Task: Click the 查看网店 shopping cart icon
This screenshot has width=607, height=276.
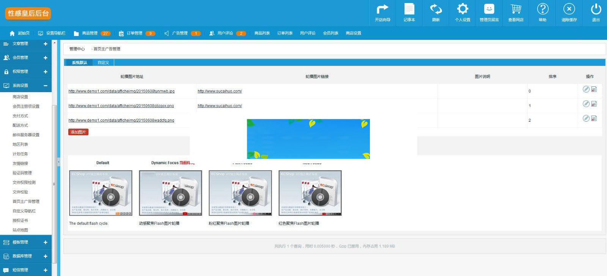Action: click(x=516, y=9)
